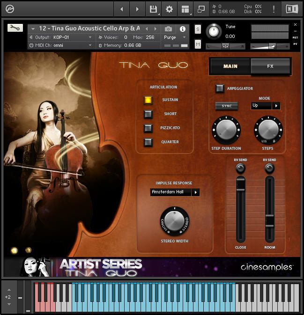Click the Tune value 0.00

pyautogui.click(x=230, y=37)
